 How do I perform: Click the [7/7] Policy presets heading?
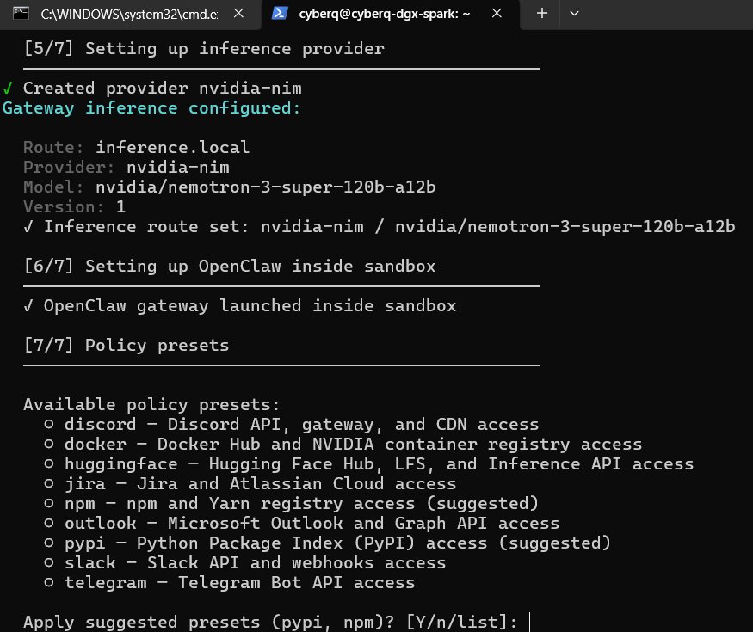pyautogui.click(x=127, y=345)
